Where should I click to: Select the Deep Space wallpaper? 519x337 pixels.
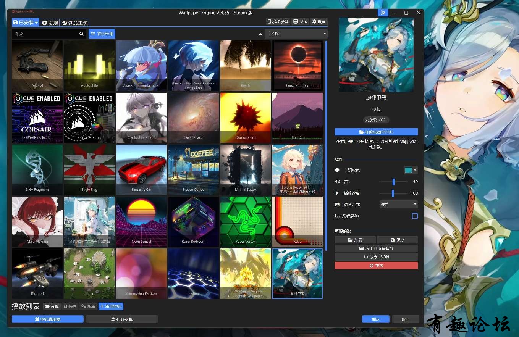pos(194,118)
